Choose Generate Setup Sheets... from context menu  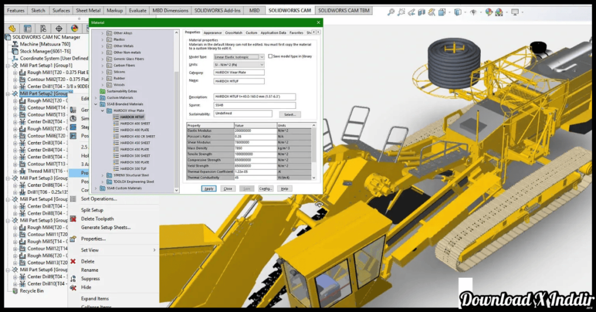click(x=106, y=227)
